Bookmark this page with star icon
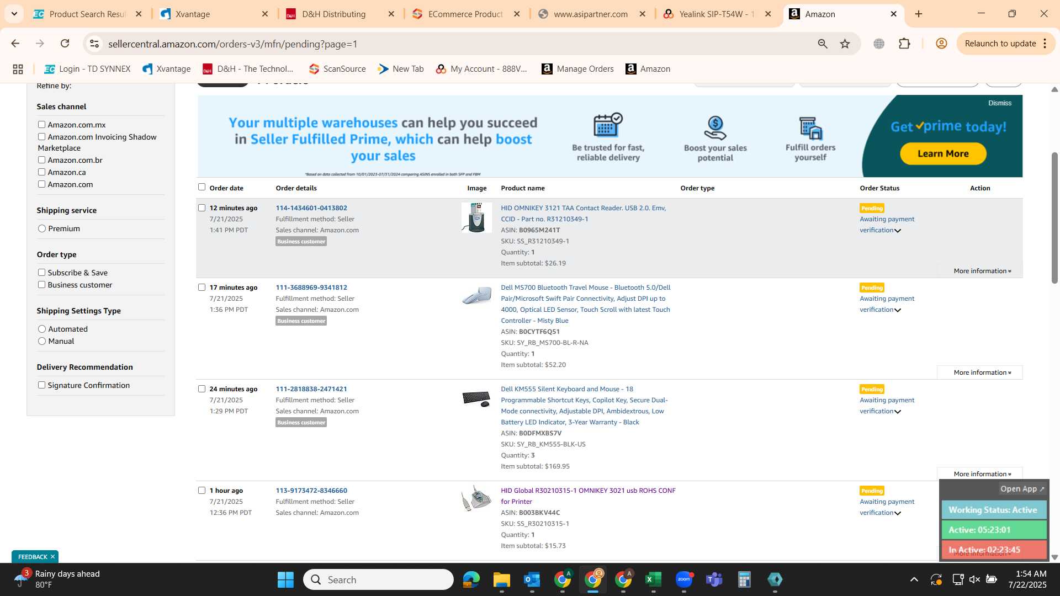 point(845,44)
